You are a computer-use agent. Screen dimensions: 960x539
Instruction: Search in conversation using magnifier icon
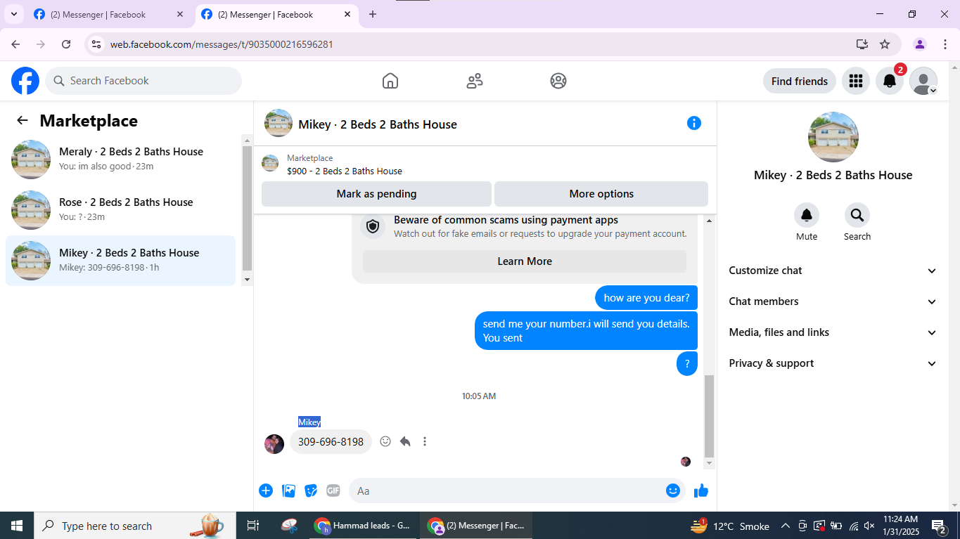click(857, 215)
